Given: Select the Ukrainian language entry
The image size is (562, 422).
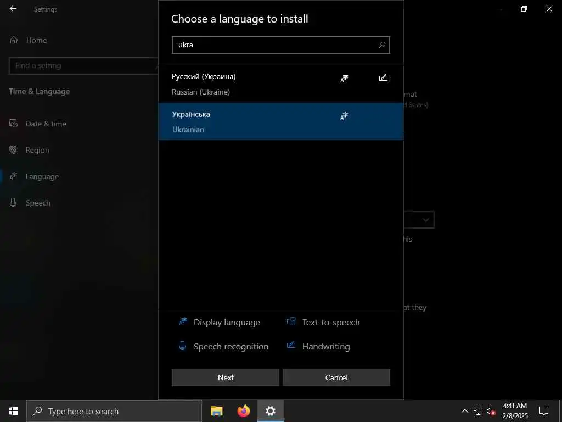Looking at the screenshot, I should pyautogui.click(x=281, y=121).
